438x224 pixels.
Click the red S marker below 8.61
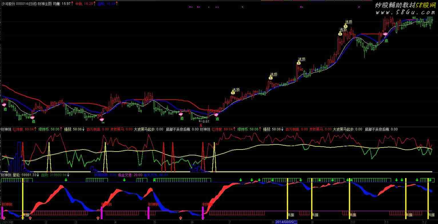tap(201, 125)
